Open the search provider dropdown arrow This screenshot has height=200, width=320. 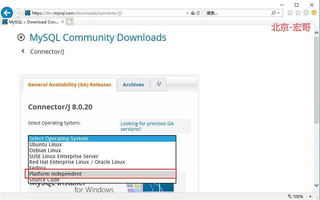[278, 13]
